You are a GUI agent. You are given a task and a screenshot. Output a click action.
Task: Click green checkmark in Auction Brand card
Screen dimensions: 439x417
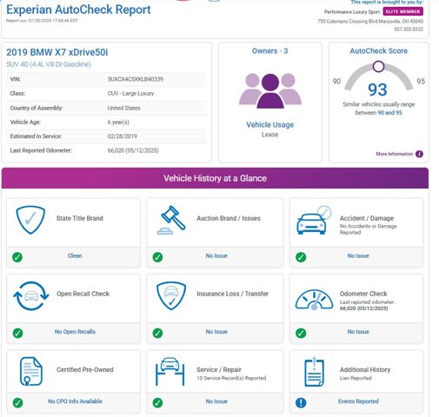(157, 257)
